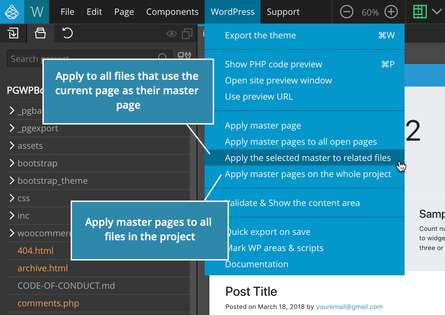Open the Page menu

coord(124,12)
